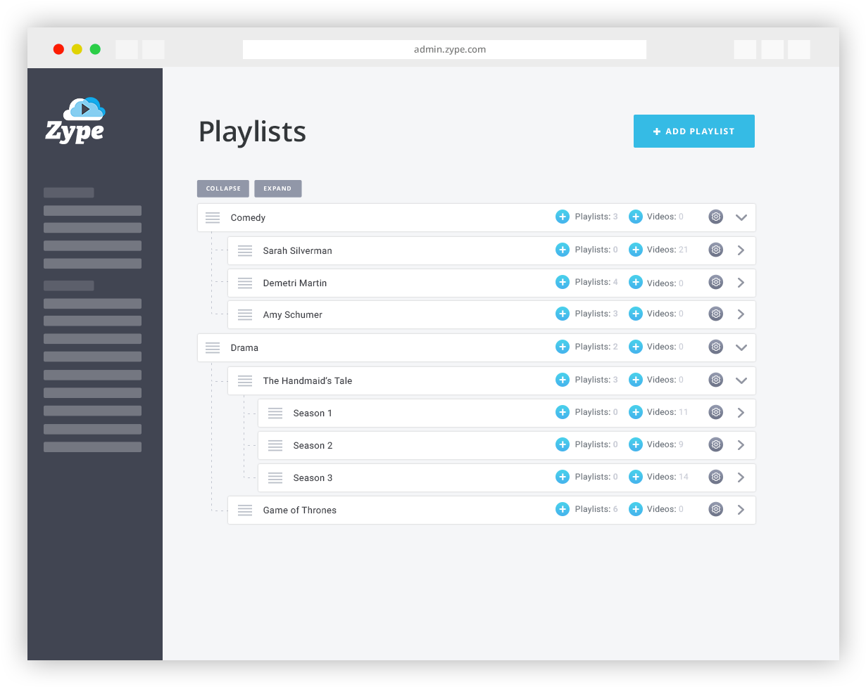Screen dimensions: 866x687
Task: Add a sub-playlist to Game of Thrones
Action: click(563, 509)
